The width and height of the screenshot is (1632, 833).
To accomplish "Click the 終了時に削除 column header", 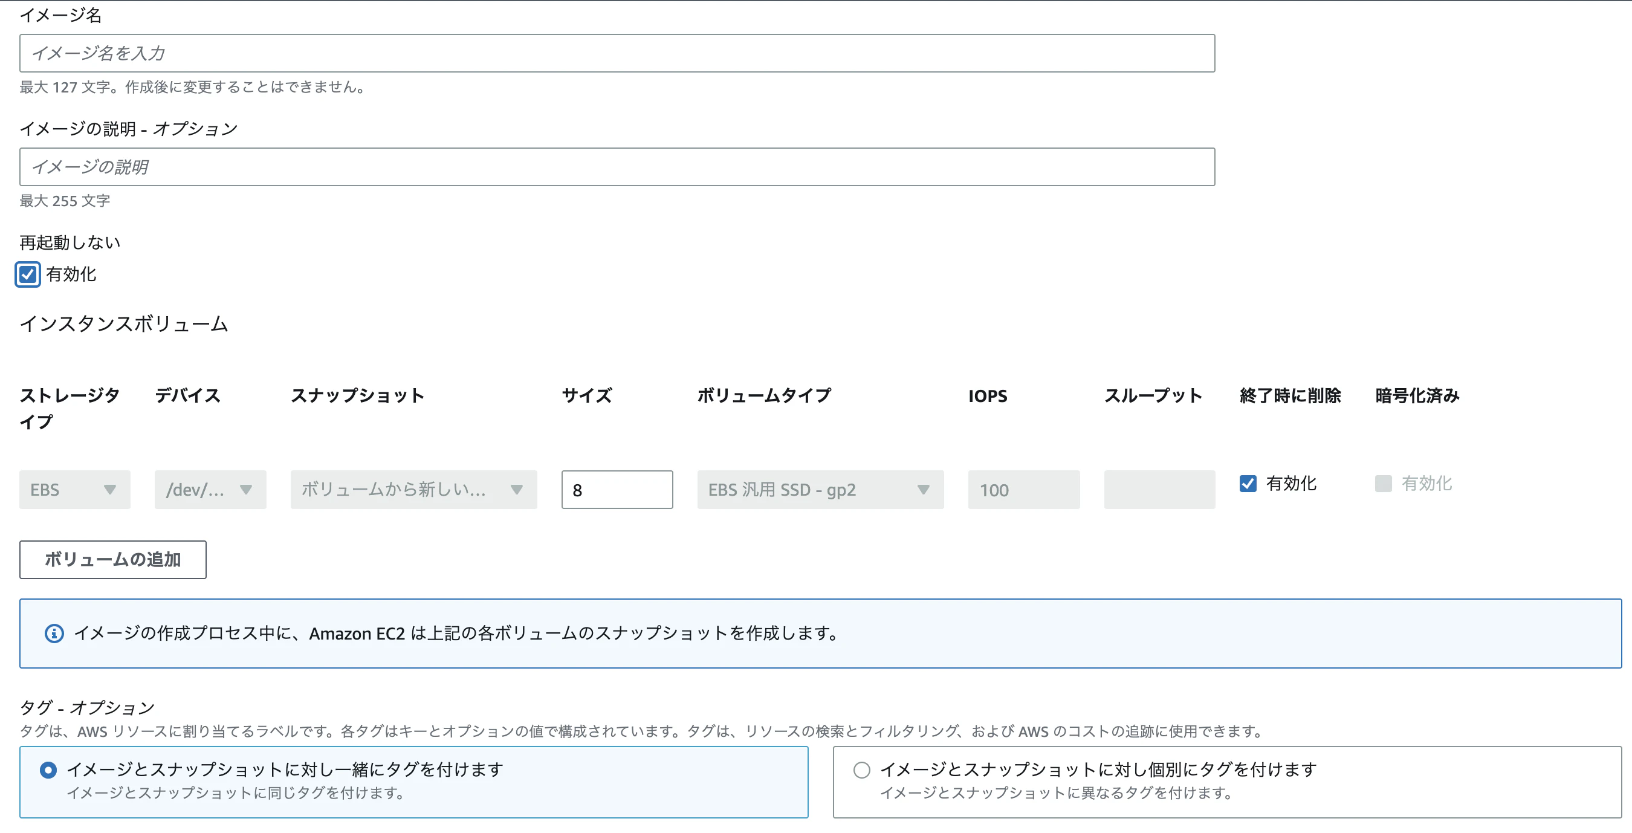I will coord(1290,396).
